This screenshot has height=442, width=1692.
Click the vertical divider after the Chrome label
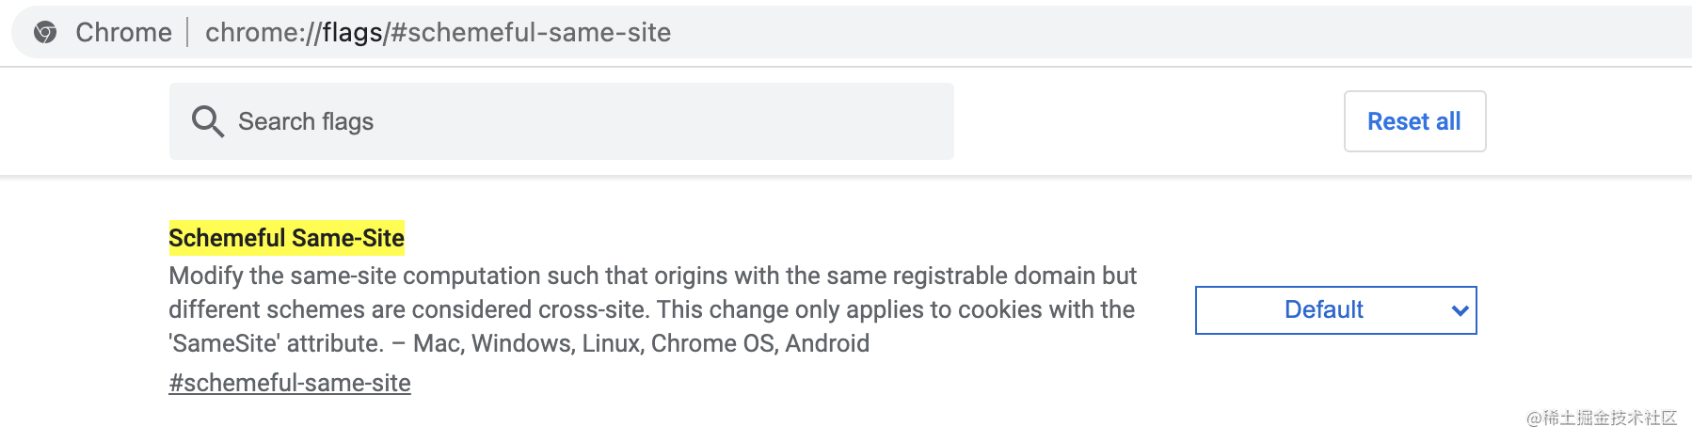(x=188, y=33)
